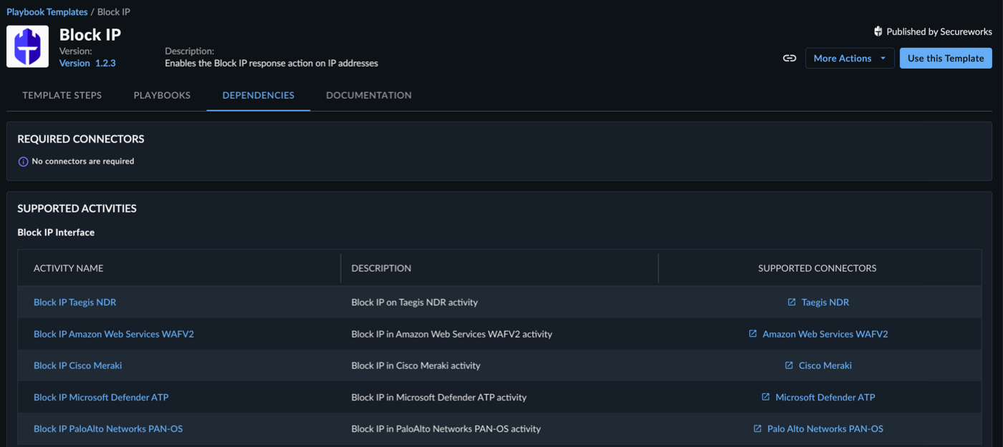1003x447 pixels.
Task: Click 'Published by Secureworks' text
Action: tap(939, 31)
